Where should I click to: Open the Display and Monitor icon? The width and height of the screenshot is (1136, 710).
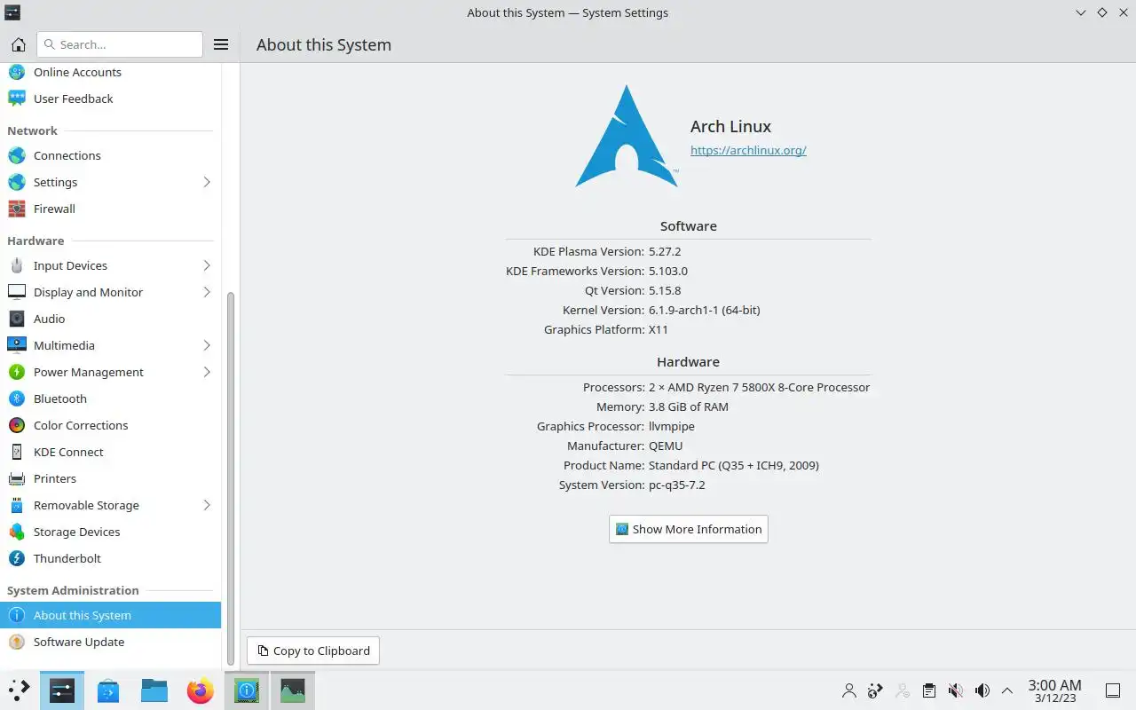click(x=17, y=292)
